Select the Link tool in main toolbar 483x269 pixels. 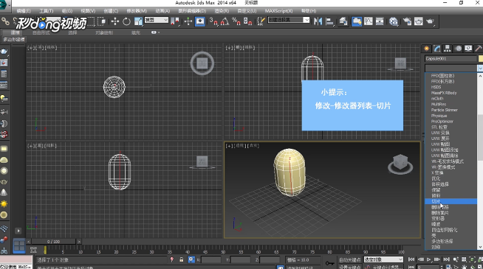pyautogui.click(x=6, y=21)
